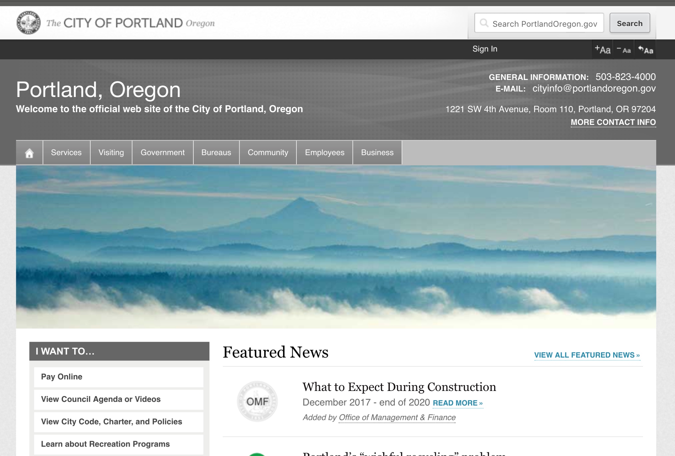Open the Community menu
The height and width of the screenshot is (456, 675).
point(268,153)
